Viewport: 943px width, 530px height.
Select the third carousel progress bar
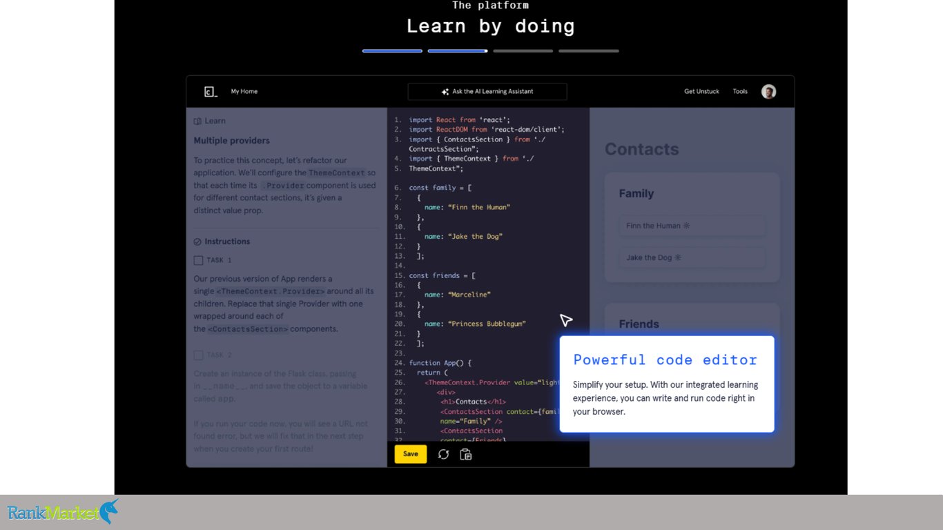point(523,51)
